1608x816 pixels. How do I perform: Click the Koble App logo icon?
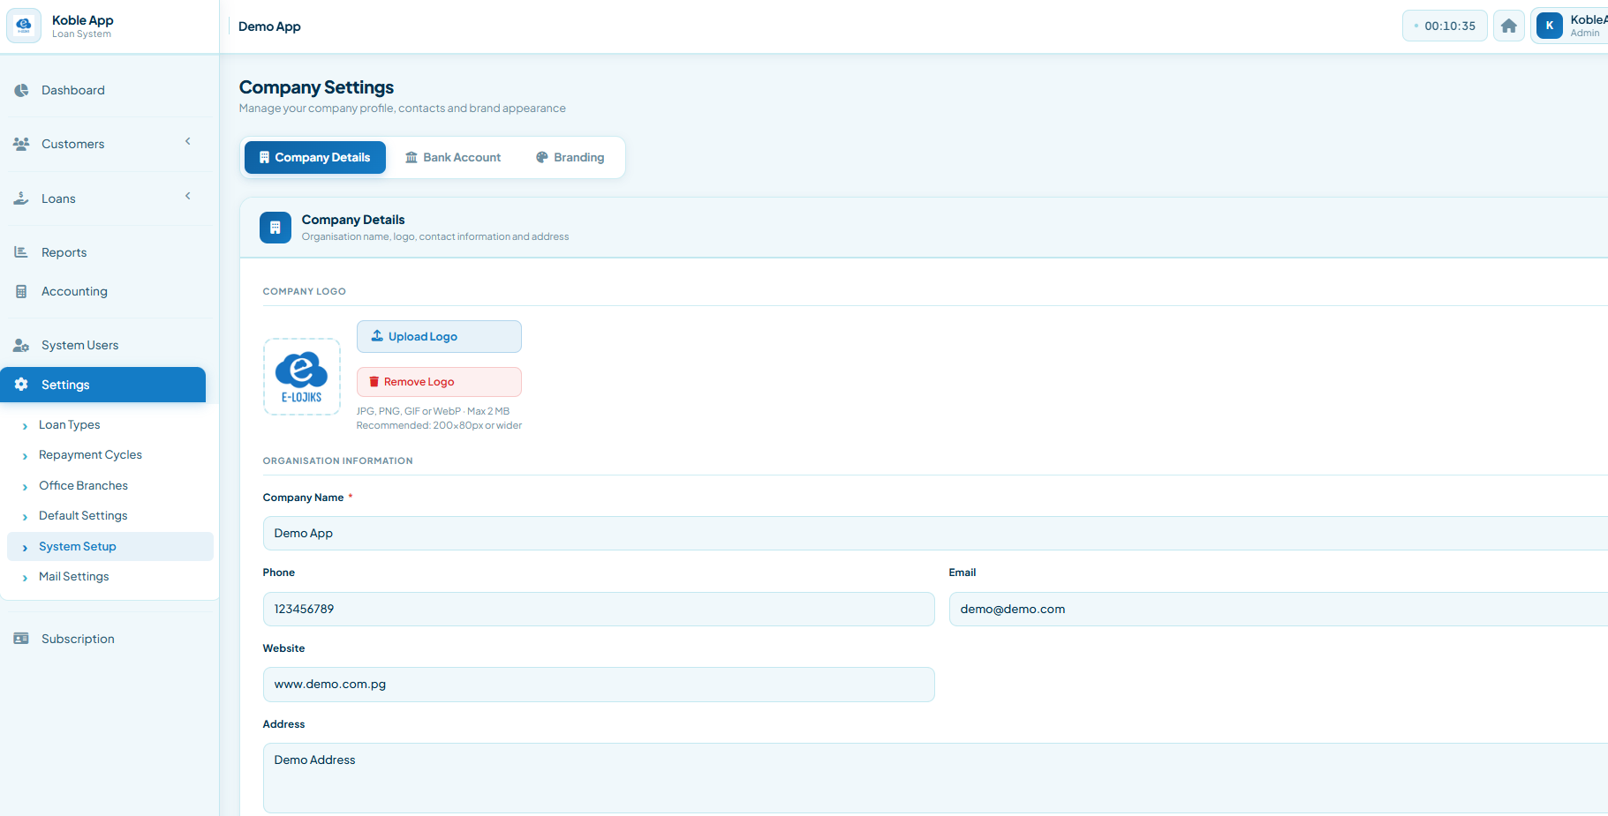pos(24,26)
